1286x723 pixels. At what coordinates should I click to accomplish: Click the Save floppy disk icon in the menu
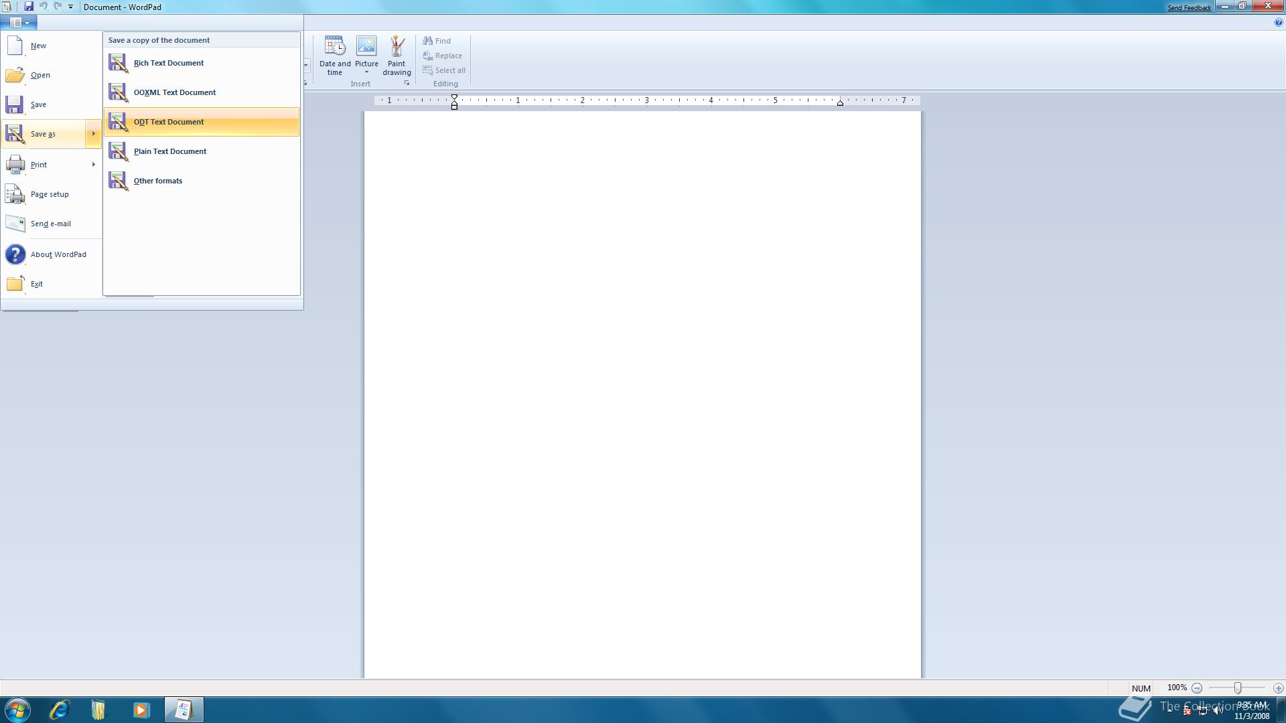click(15, 104)
